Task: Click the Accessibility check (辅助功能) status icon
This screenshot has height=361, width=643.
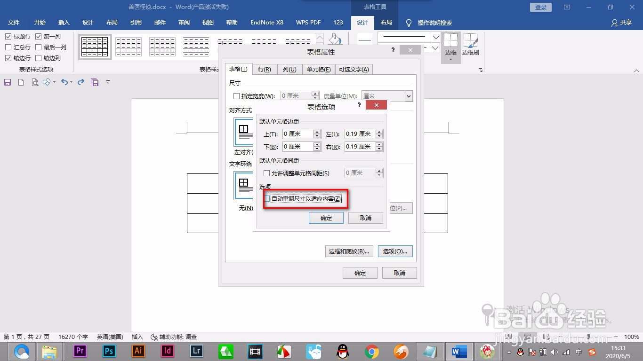Action: pyautogui.click(x=174, y=337)
